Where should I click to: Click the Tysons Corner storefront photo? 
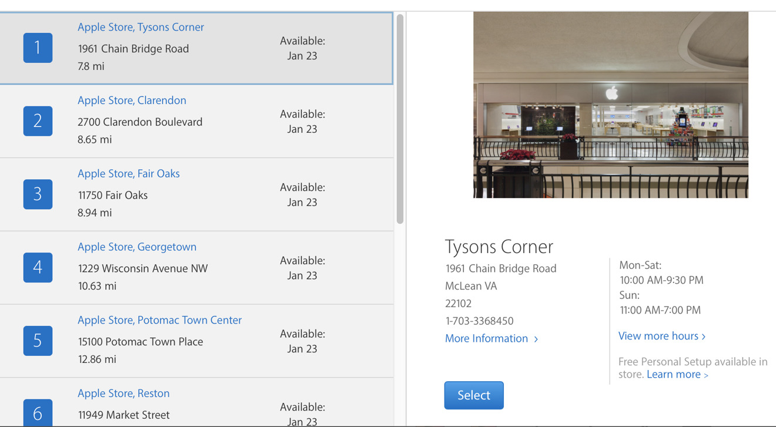[611, 105]
